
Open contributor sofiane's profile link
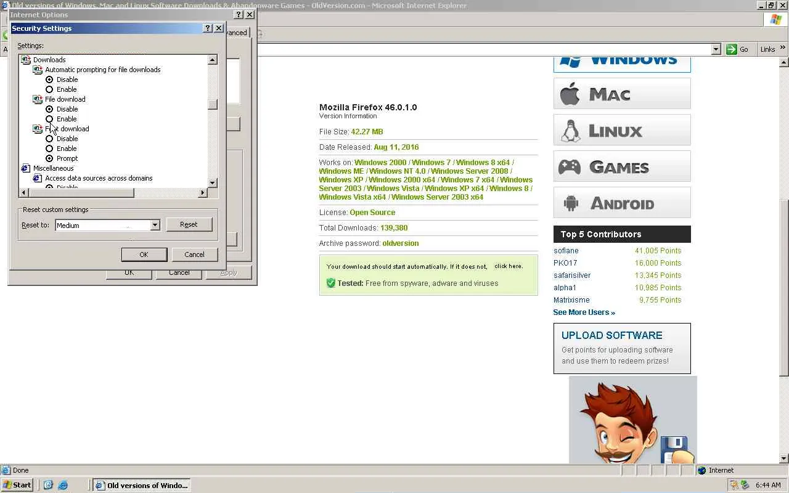(x=566, y=251)
